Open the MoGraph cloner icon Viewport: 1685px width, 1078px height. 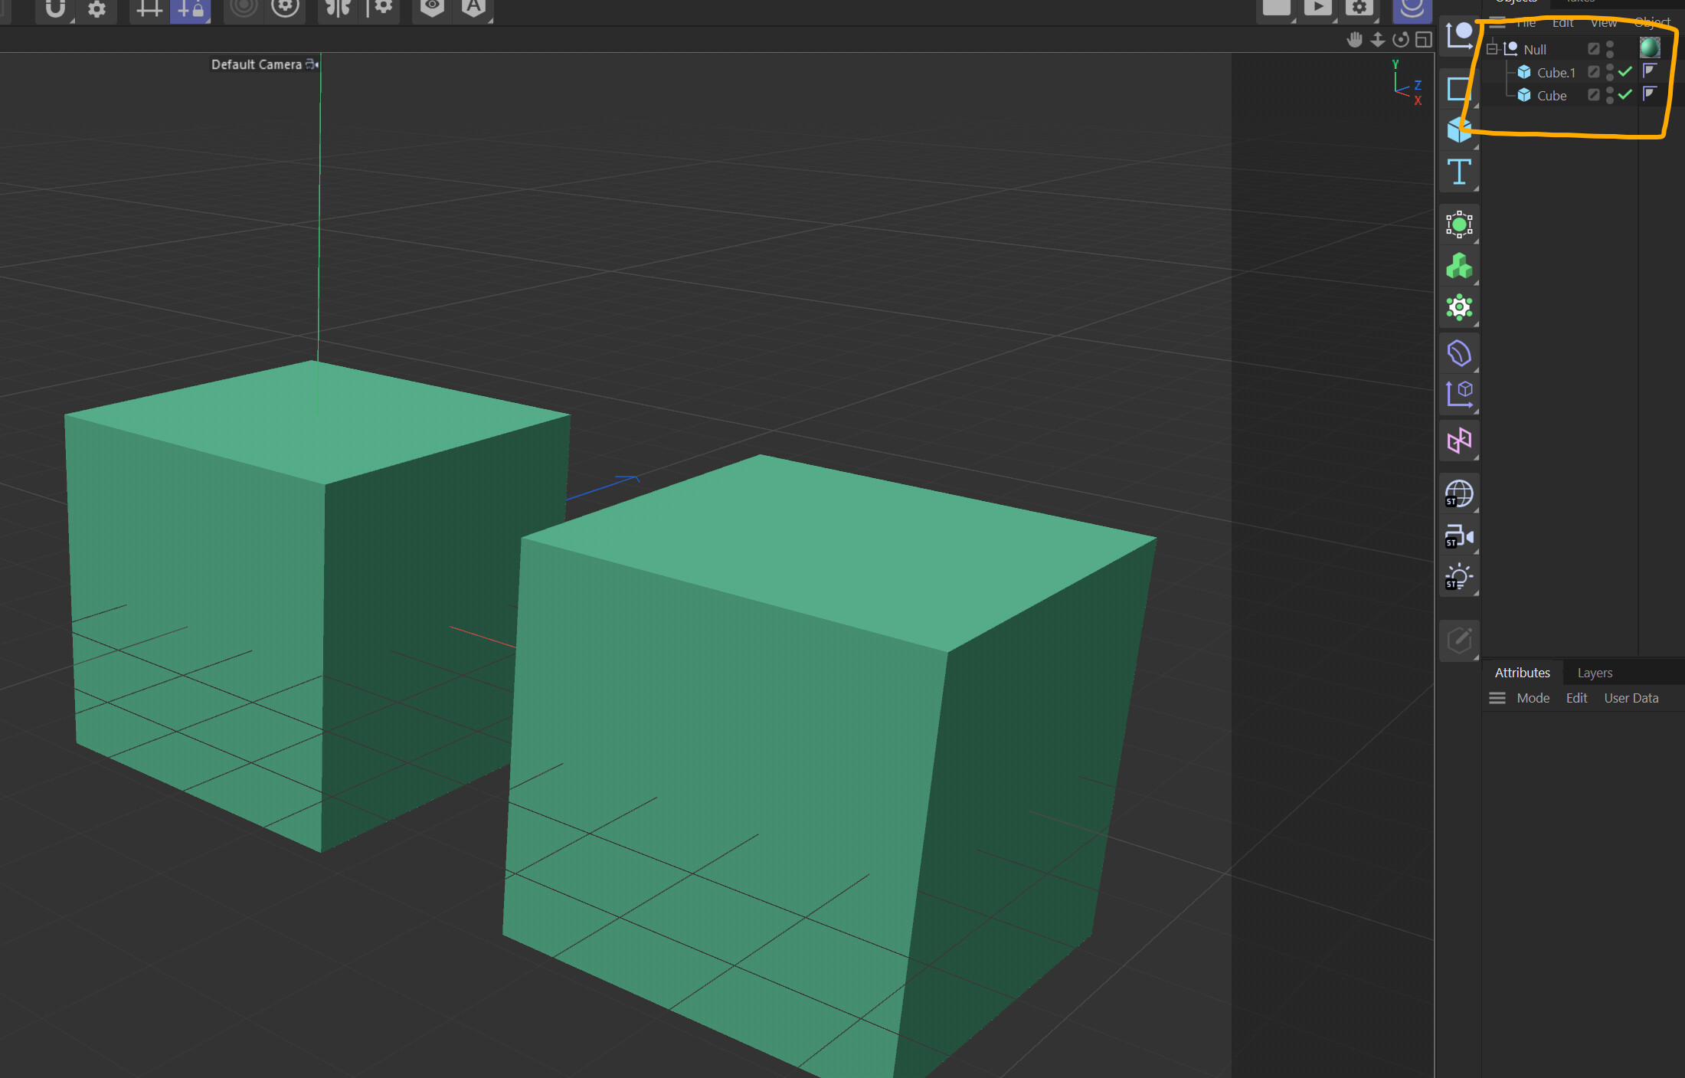coord(1459,224)
